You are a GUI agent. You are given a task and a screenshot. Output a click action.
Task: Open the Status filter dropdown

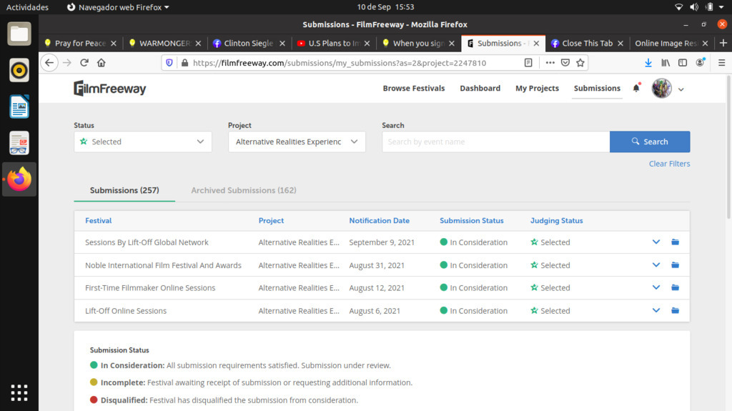[x=143, y=142]
